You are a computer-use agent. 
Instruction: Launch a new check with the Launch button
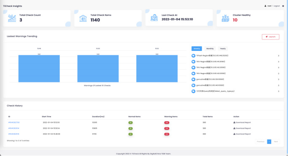[271, 37]
